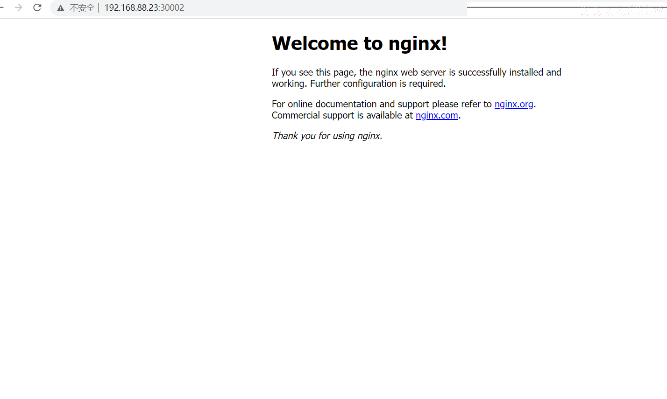The image size is (667, 399).
Task: Open the nginx.org documentation link
Action: click(x=514, y=104)
